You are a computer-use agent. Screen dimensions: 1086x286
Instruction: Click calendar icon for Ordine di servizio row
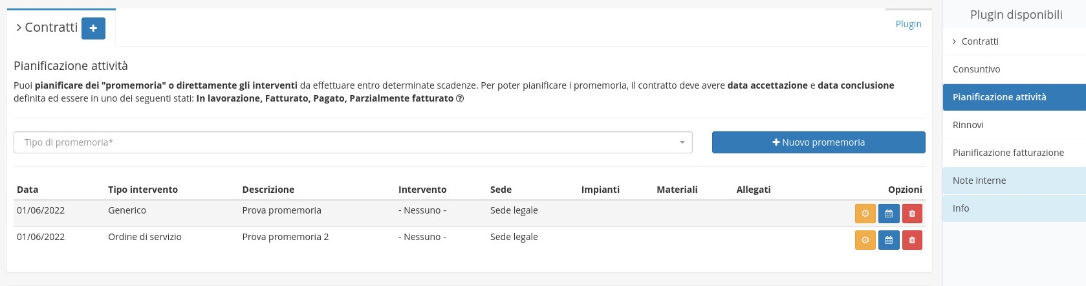click(x=889, y=240)
